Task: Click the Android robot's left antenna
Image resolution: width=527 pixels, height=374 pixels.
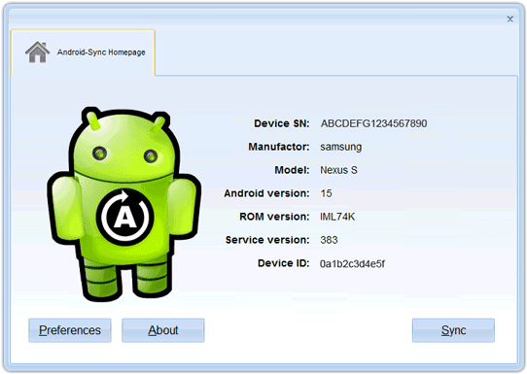Action: tap(92, 120)
